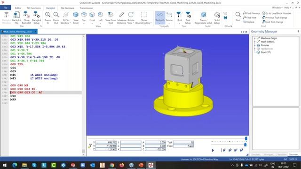
Task: Zoom In on the backplot view
Action: point(48,17)
